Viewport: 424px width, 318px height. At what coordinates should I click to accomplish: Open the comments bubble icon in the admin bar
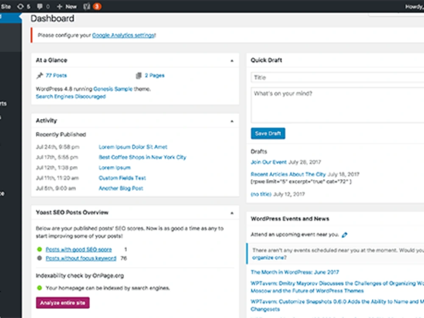pyautogui.click(x=39, y=6)
